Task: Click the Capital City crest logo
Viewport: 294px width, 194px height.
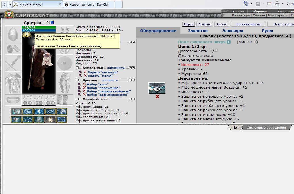Action: tap(9, 14)
